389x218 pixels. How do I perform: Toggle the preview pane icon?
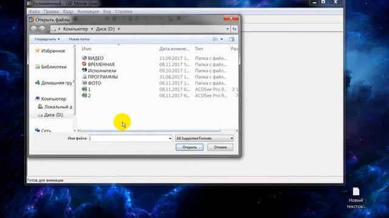(232, 39)
